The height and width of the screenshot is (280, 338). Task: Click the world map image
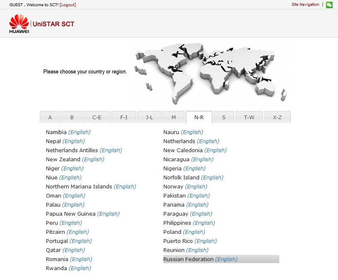pos(210,73)
